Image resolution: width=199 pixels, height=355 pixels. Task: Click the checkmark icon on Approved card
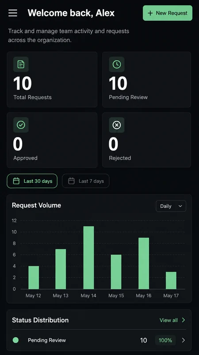click(21, 125)
